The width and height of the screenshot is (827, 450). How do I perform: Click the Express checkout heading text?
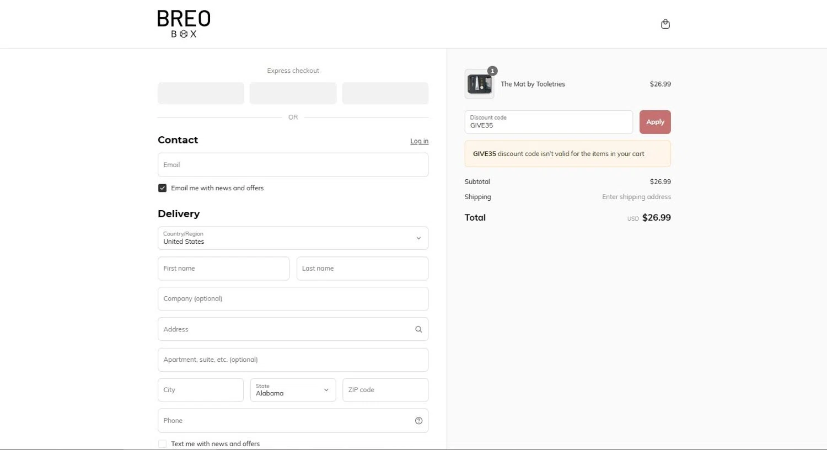[293, 71]
